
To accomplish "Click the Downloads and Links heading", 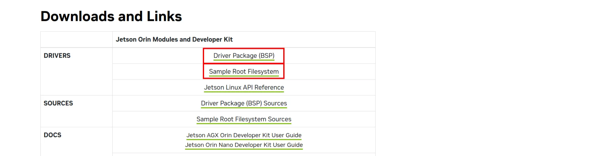I will coord(111,16).
